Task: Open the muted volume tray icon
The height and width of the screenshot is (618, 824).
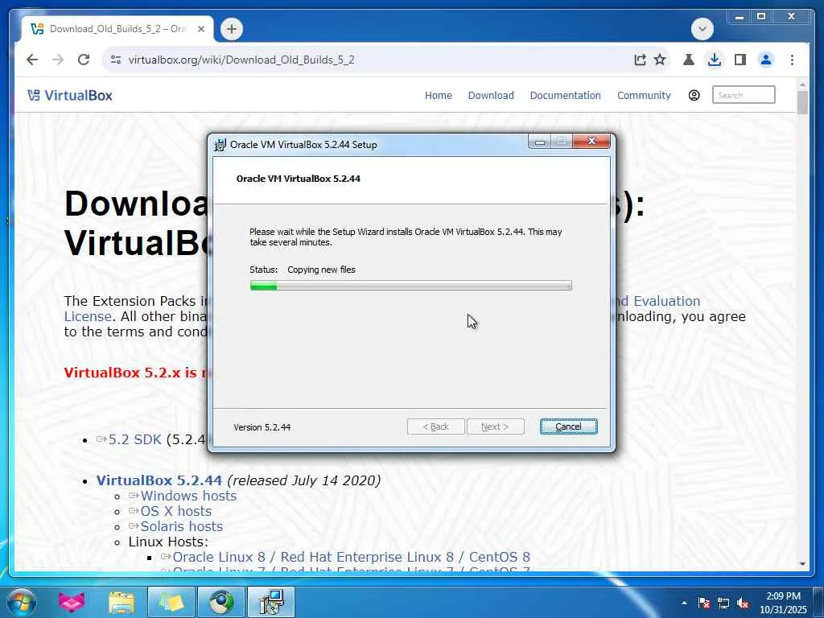Action: [x=743, y=603]
